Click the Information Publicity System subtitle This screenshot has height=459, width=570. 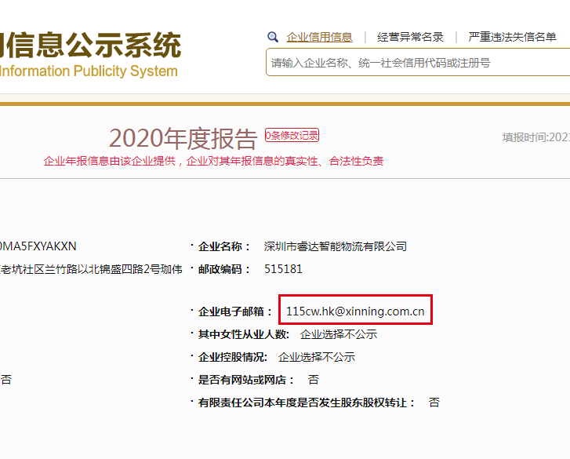[89, 71]
